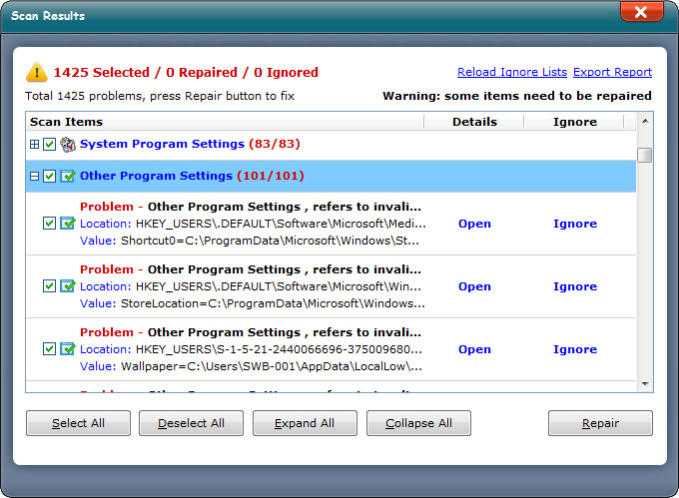Select the Other Program Settings (101/101) row
Image resolution: width=679 pixels, height=498 pixels.
(332, 176)
